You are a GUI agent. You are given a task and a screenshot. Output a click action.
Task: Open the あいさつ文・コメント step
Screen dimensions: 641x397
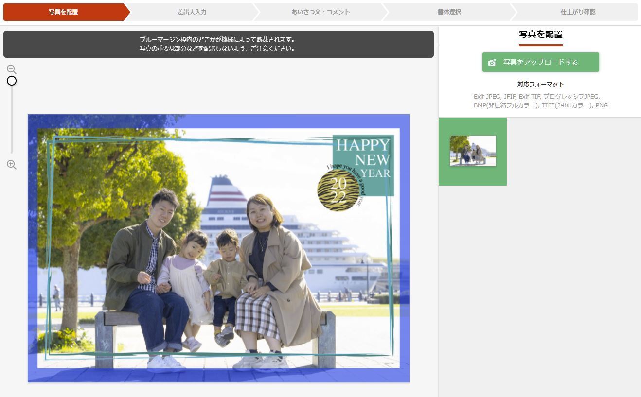coord(320,12)
